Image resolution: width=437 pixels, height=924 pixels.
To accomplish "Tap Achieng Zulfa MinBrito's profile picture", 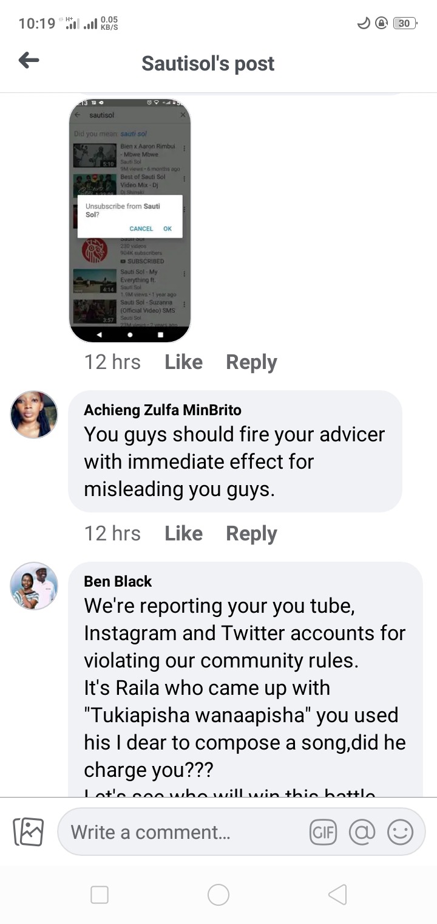I will coord(34,415).
